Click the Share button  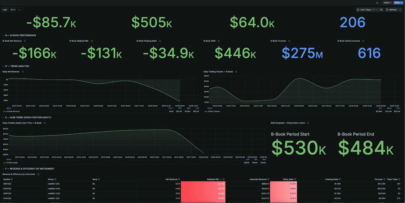click(397, 3)
